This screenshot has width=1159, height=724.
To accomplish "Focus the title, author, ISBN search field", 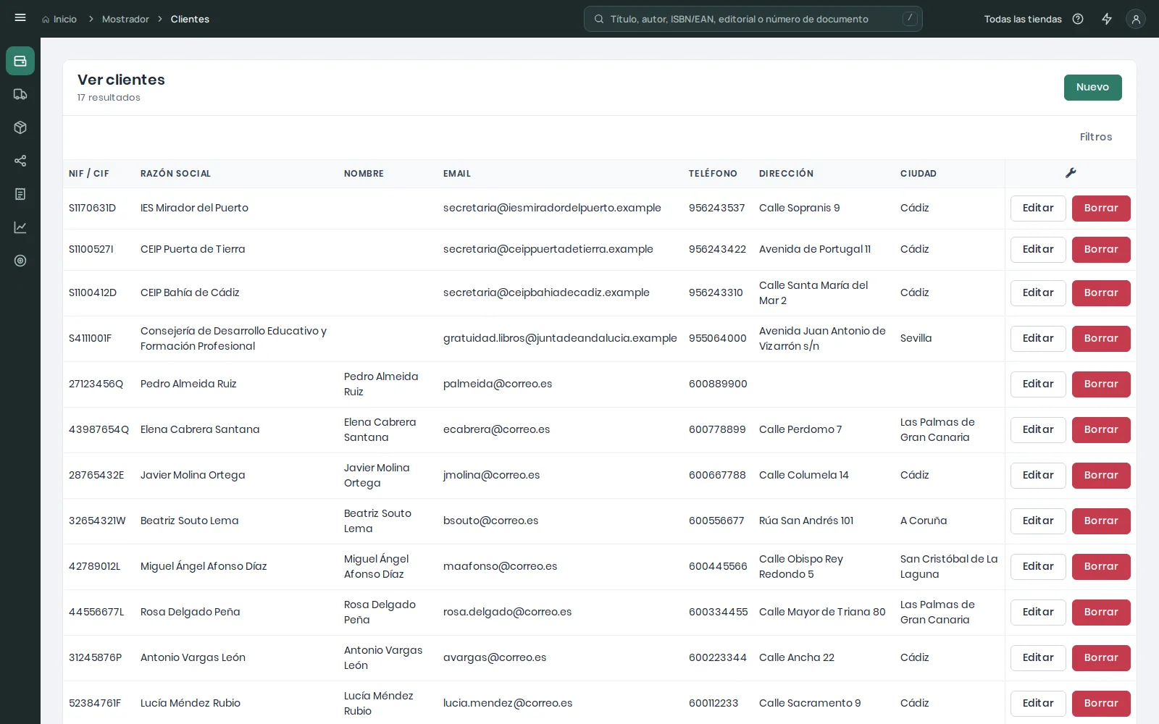I will point(753,20).
